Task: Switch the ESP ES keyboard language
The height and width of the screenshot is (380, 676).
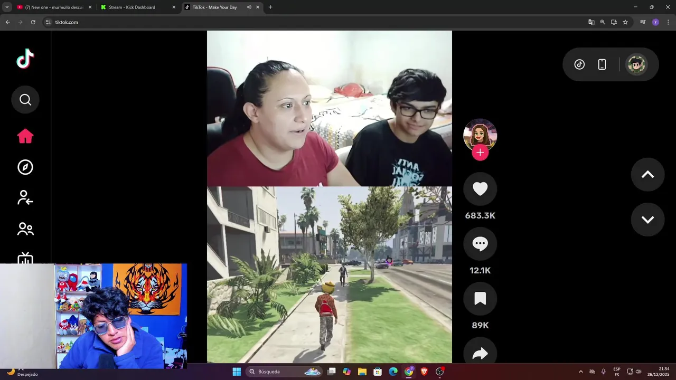Action: 617,372
